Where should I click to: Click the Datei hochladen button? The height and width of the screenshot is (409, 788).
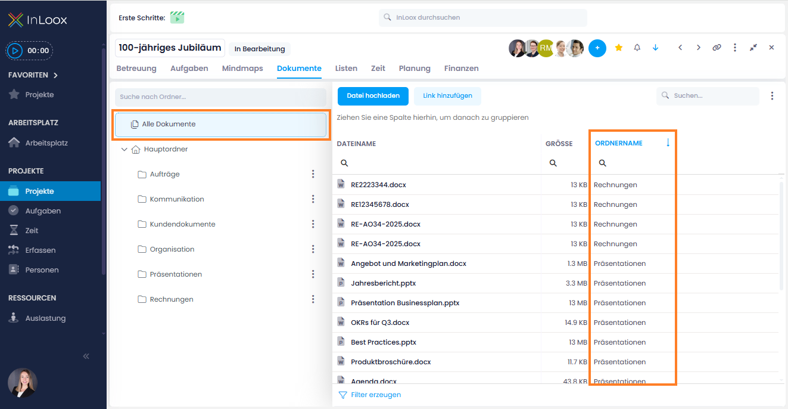(373, 96)
